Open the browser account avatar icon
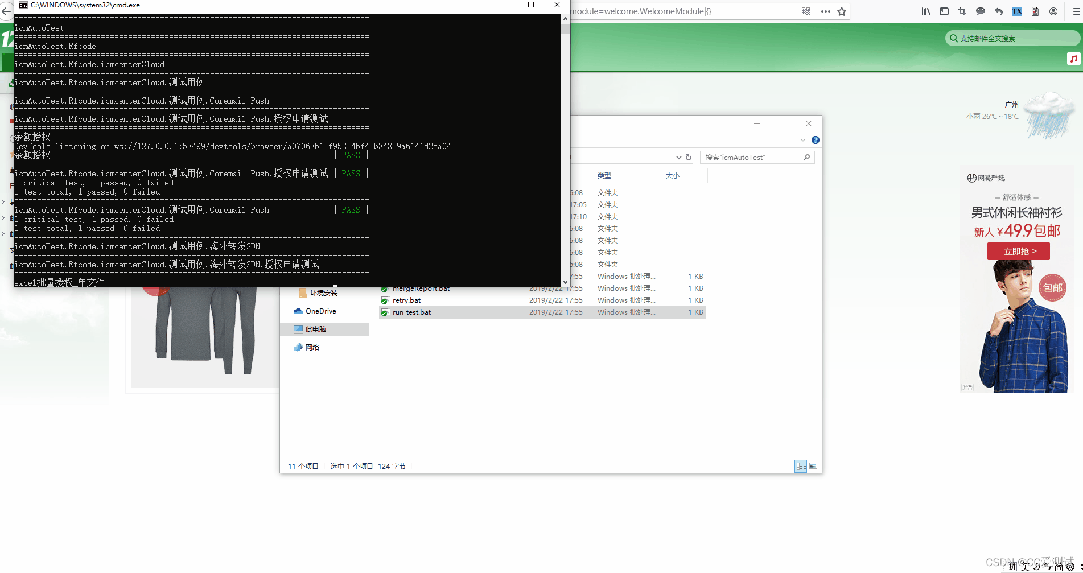 click(1053, 11)
